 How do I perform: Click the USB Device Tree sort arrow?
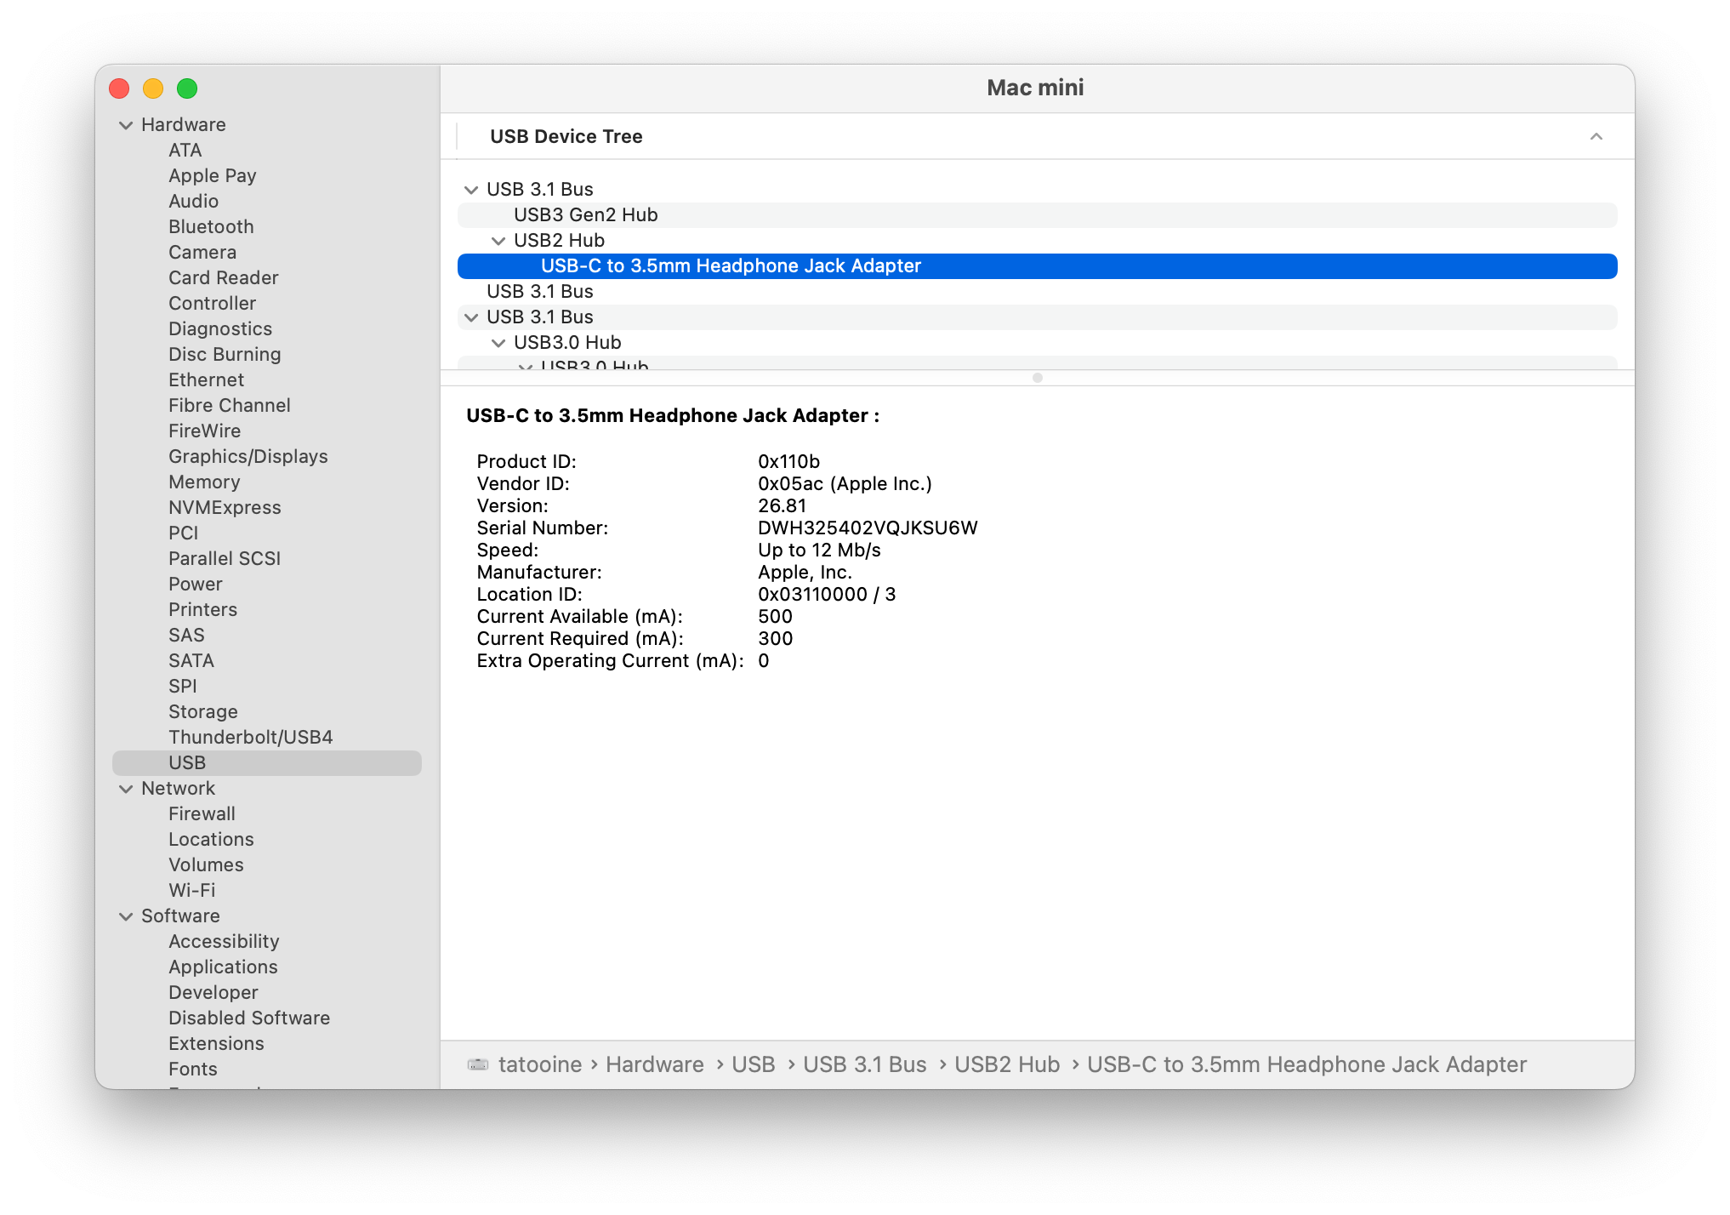[1596, 137]
